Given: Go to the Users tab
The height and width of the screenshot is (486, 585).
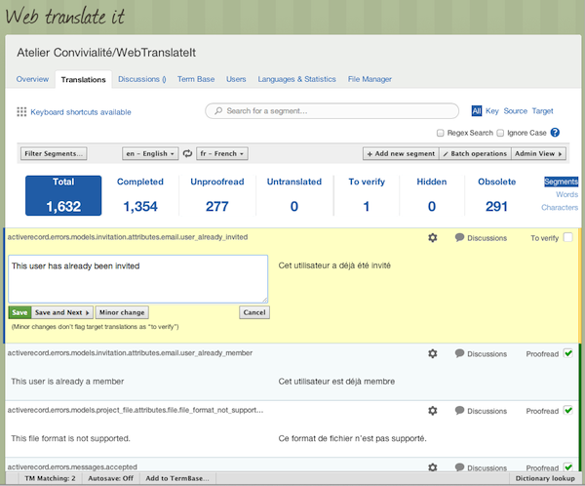Looking at the screenshot, I should click(x=236, y=79).
